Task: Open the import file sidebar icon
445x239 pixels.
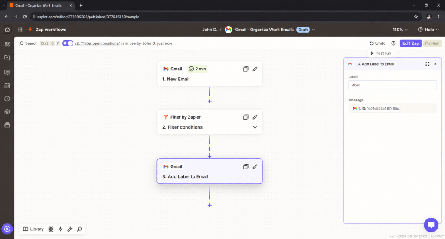Action: click(x=7, y=58)
